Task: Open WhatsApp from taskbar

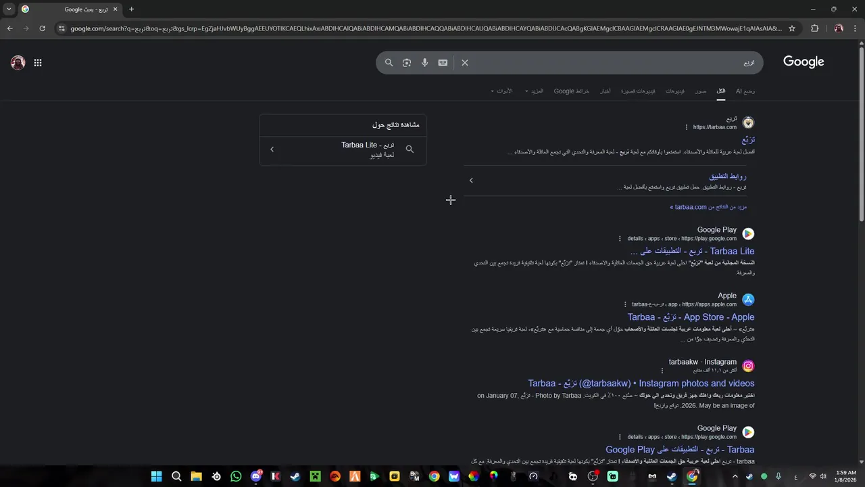Action: click(236, 476)
